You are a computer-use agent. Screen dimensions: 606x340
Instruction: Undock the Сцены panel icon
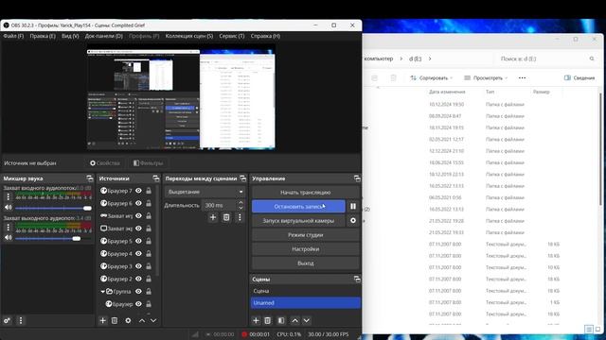point(357,279)
